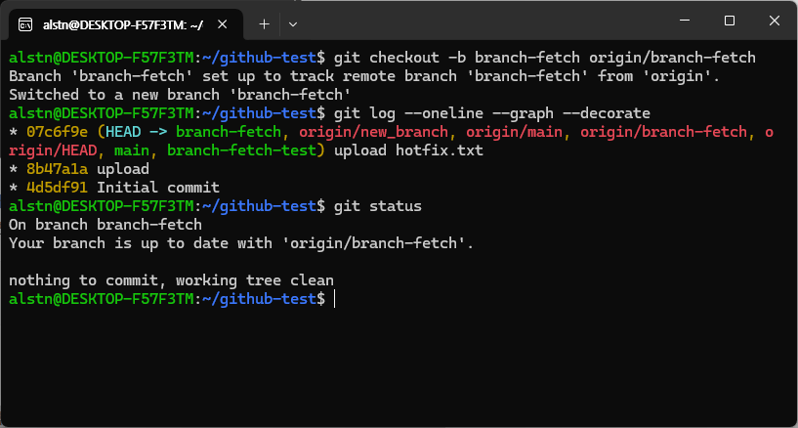Expand the new tab profile dropdown
Screen dimensions: 798x428
point(293,23)
